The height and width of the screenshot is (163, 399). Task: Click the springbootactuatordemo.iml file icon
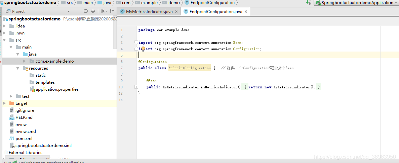[x=12, y=146]
